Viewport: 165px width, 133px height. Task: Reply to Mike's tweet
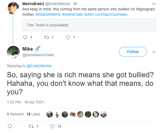tap(10, 126)
